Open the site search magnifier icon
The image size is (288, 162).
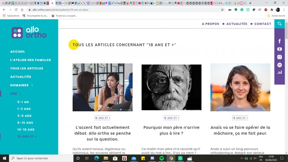279,24
